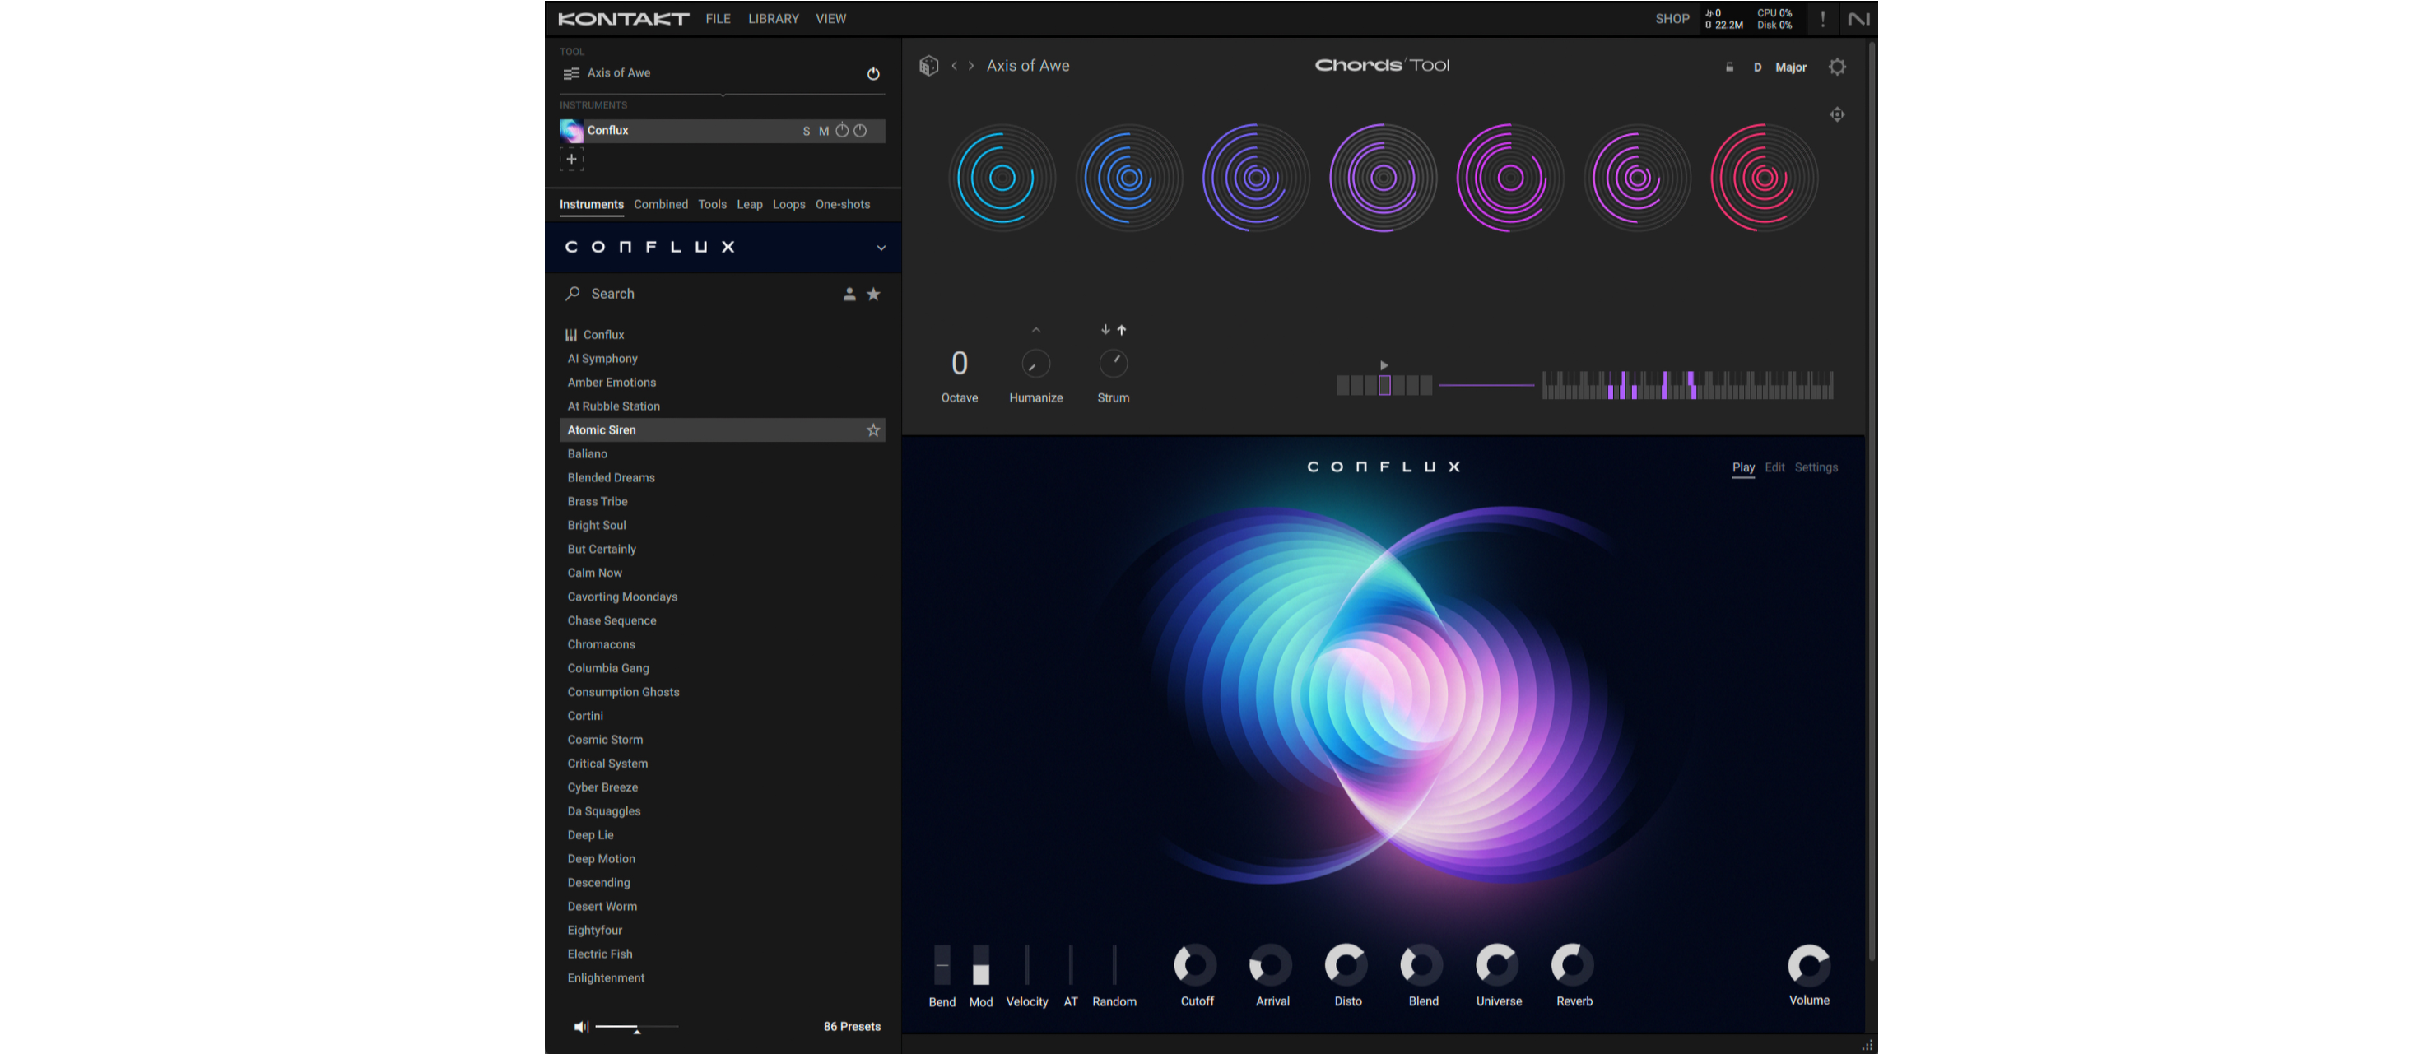
Task: Open the Conflux Settings tab
Action: tap(1816, 467)
